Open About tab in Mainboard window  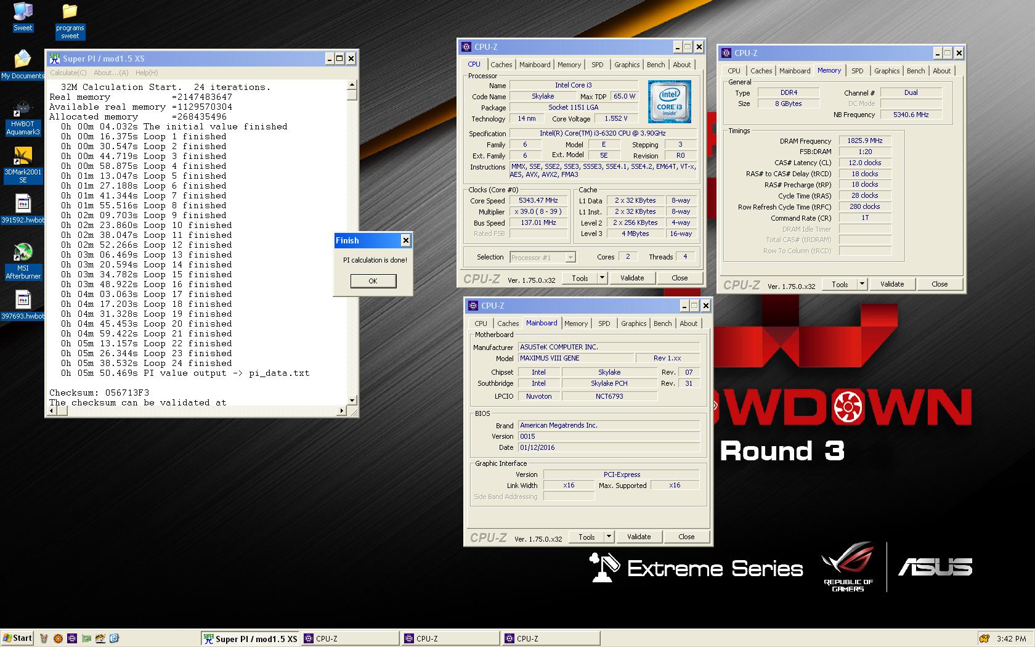[689, 323]
